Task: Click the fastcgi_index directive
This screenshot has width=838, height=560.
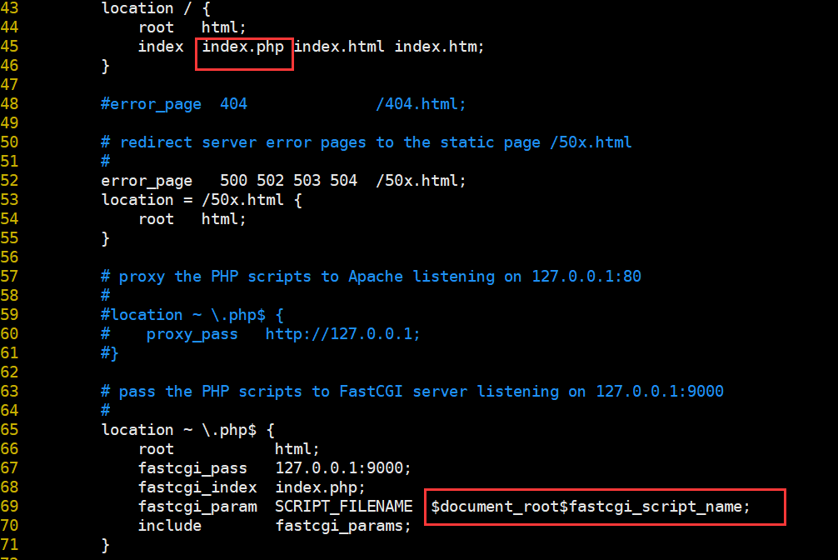Action: [197, 487]
